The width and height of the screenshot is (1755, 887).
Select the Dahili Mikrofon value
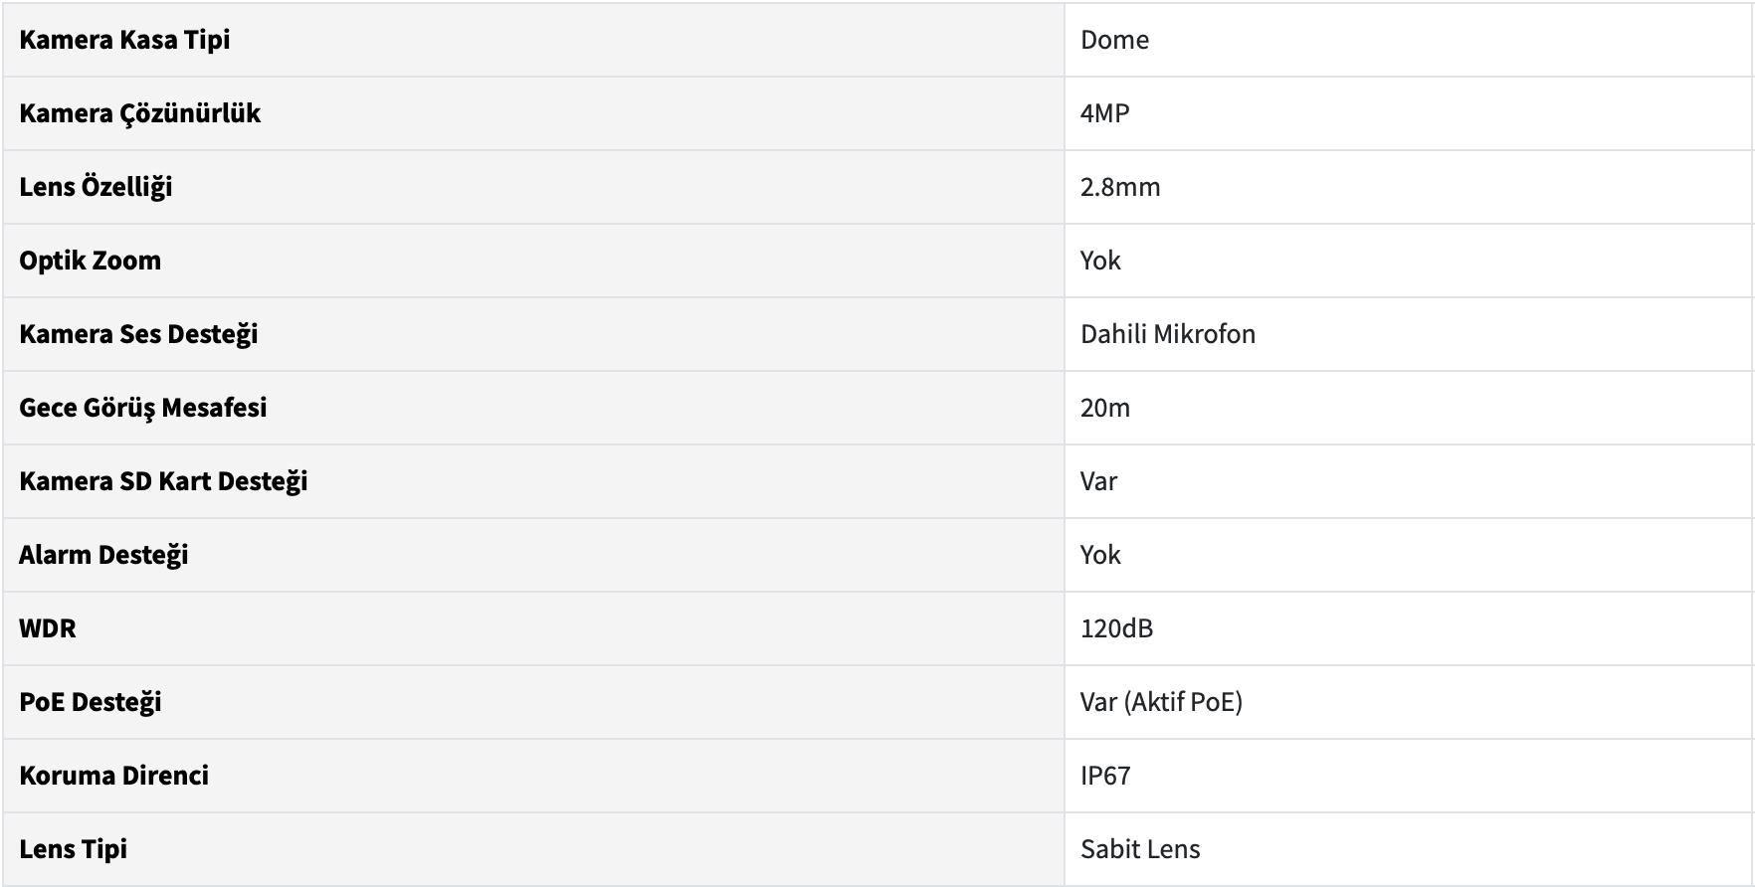point(1168,334)
